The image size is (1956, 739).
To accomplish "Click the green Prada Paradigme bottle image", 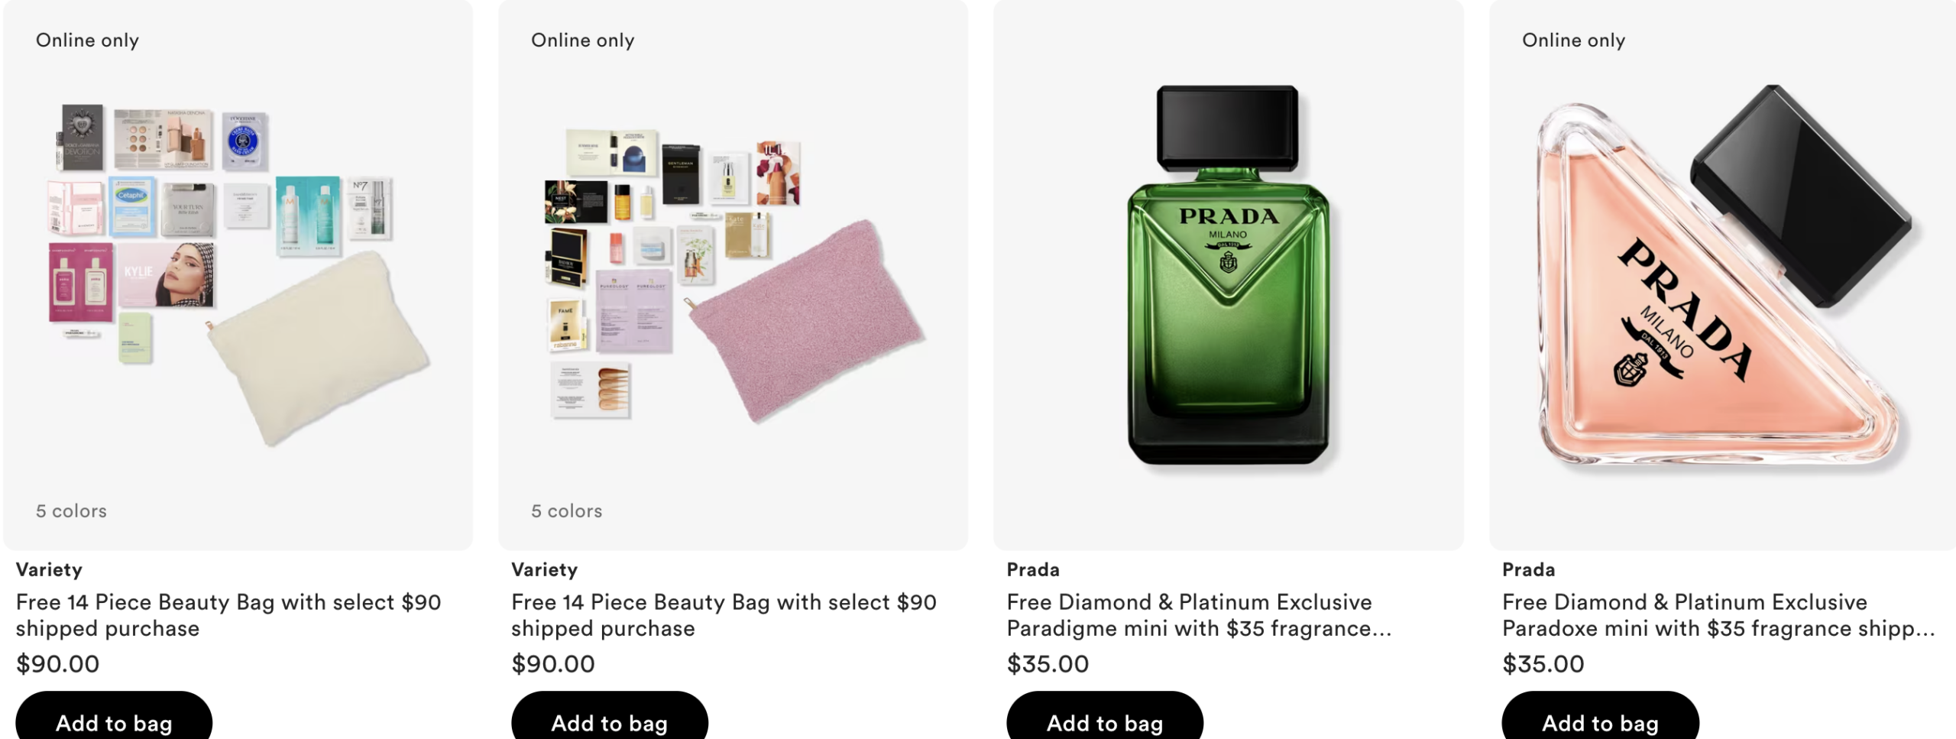I will (x=1228, y=275).
